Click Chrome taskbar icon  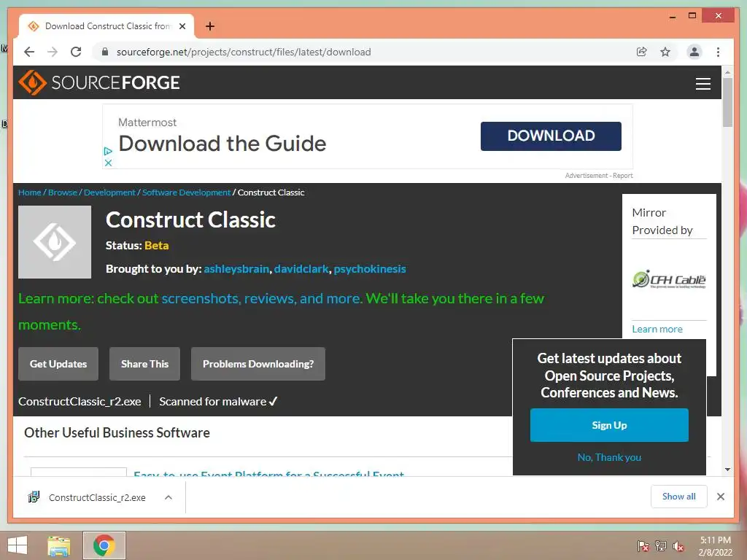(x=104, y=545)
